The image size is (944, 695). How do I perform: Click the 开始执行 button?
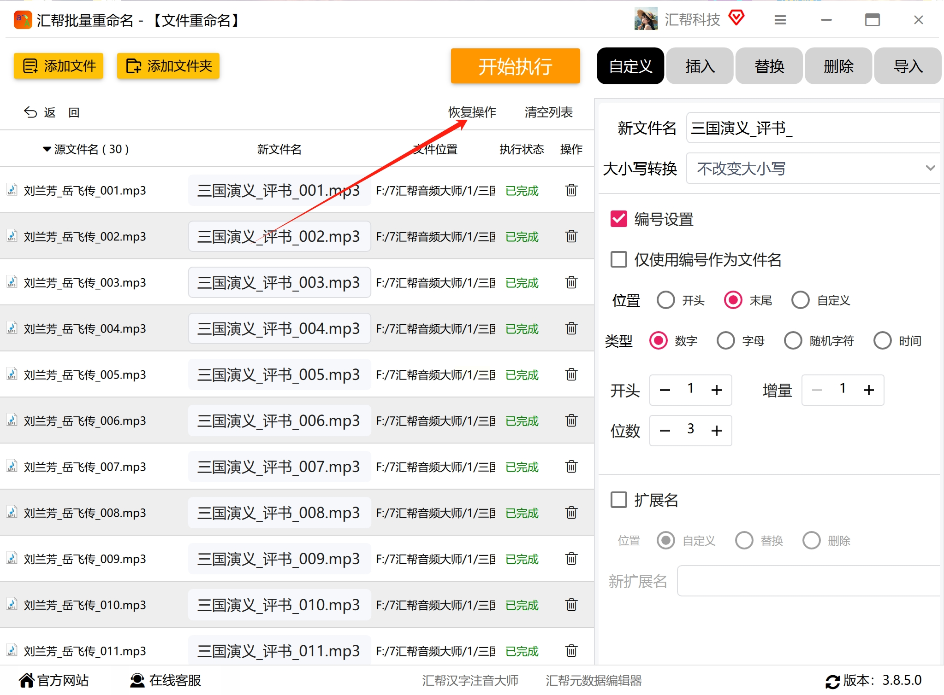[x=515, y=66]
